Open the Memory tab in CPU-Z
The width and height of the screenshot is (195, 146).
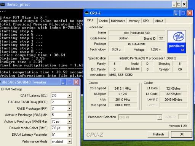coord(134,21)
